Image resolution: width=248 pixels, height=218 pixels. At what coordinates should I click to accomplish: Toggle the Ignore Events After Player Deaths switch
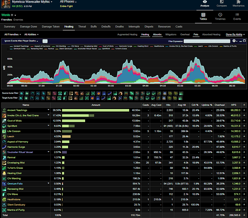point(45,41)
